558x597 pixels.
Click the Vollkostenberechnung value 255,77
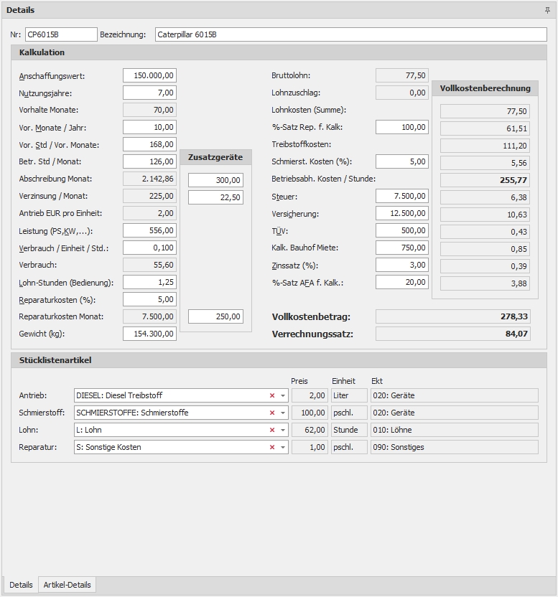click(x=485, y=180)
